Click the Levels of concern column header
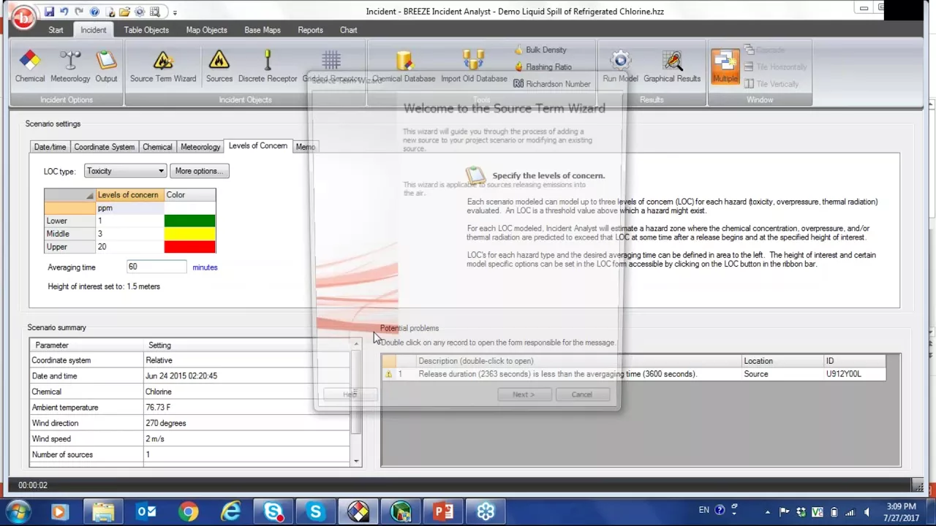Image resolution: width=936 pixels, height=526 pixels. [x=129, y=195]
